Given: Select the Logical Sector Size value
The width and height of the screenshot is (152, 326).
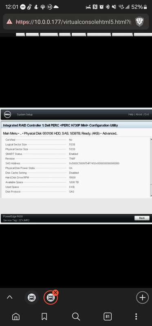Looking at the screenshot, I should point(72,145).
